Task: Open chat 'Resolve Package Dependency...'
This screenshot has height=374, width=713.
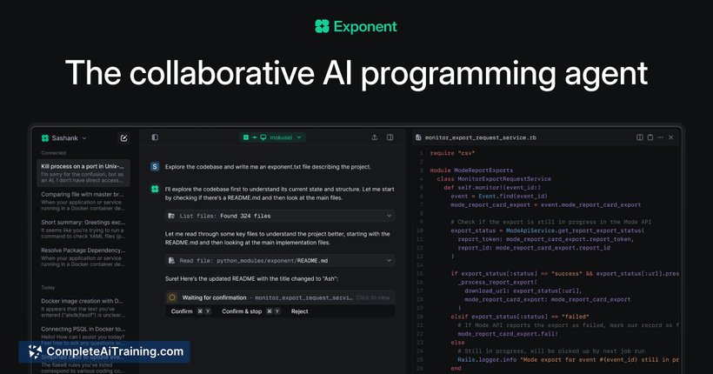Action: click(x=83, y=257)
